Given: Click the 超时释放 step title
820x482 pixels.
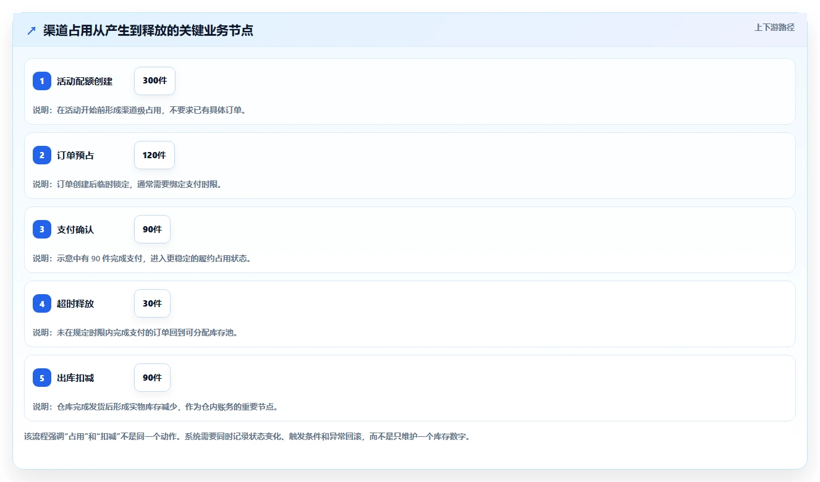Looking at the screenshot, I should click(x=75, y=303).
